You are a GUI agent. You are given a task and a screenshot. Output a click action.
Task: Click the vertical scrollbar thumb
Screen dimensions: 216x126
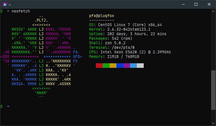click(213, 90)
